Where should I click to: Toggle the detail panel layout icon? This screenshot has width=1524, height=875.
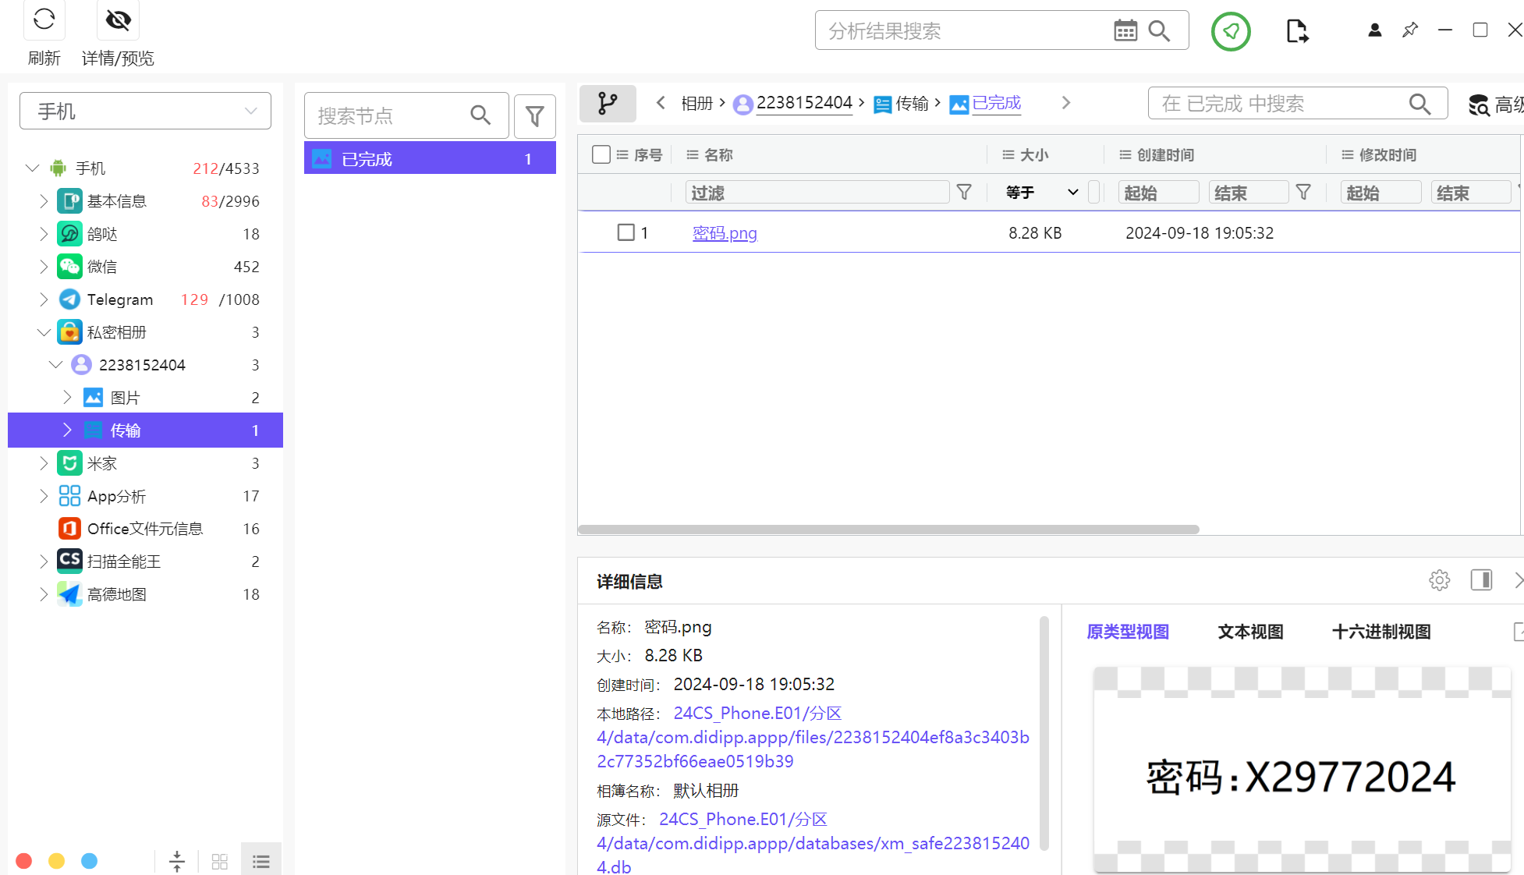tap(1481, 580)
